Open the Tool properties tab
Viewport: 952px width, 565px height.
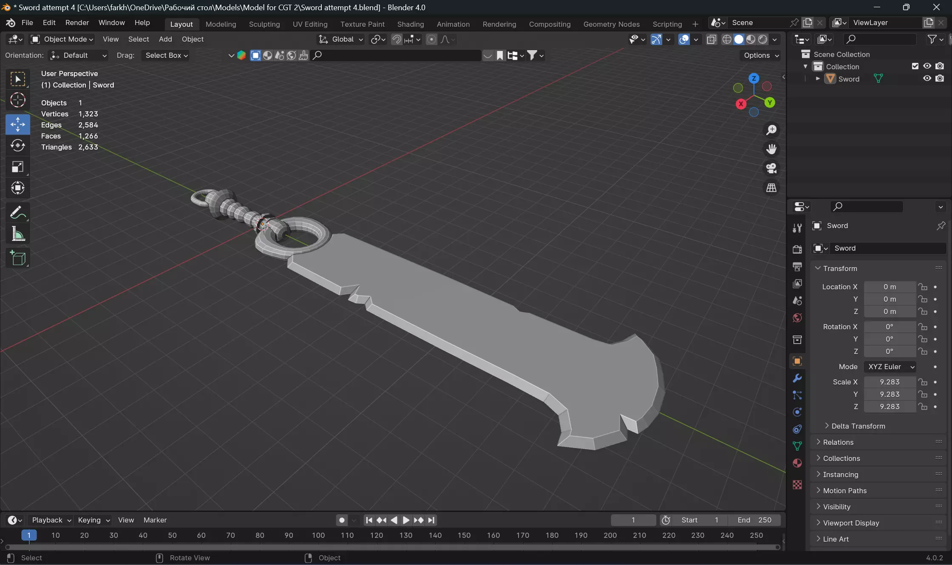coord(797,228)
